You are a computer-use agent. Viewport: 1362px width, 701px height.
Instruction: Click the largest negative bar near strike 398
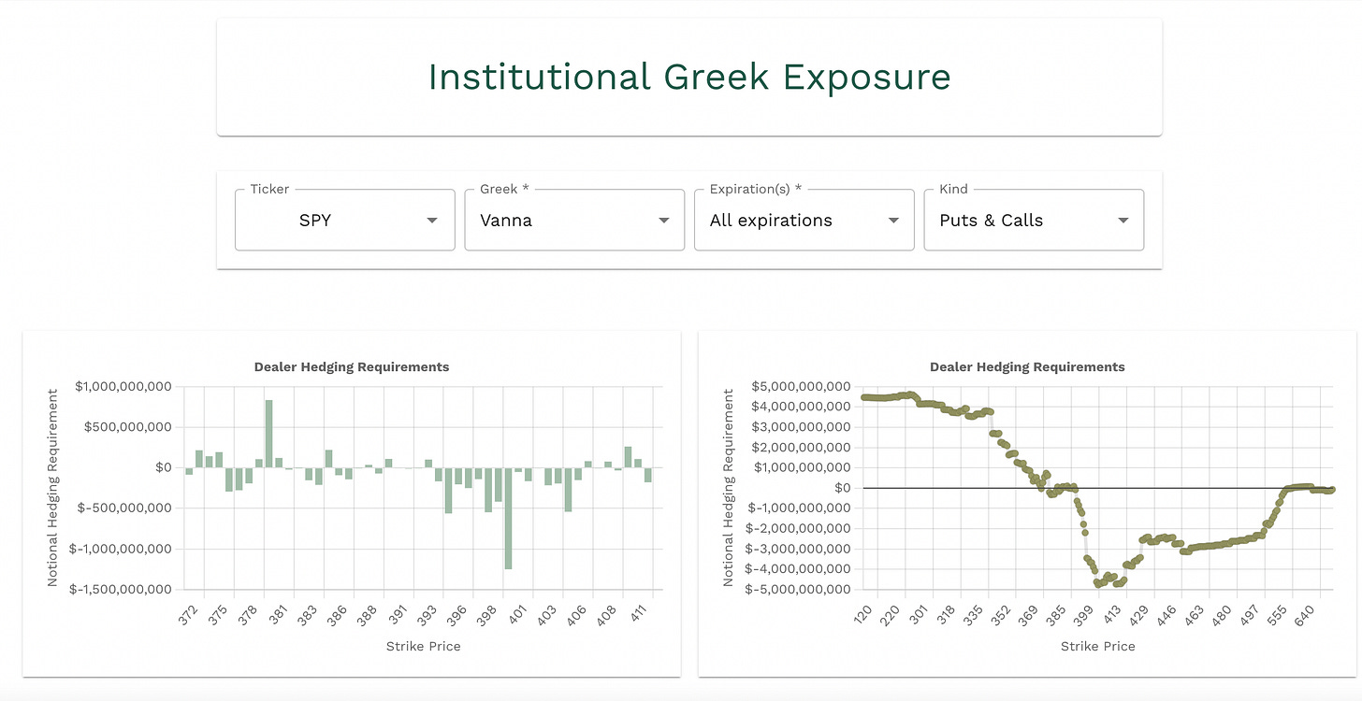coord(508,518)
